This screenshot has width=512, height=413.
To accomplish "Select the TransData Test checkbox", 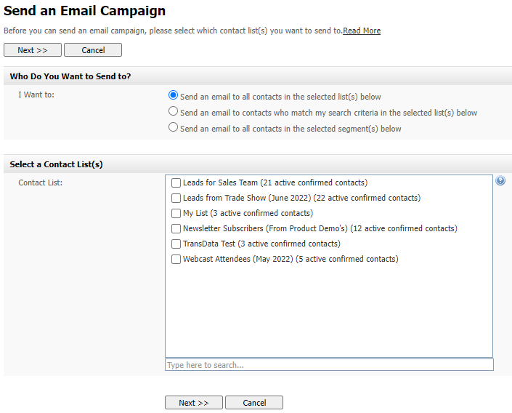I will click(x=176, y=244).
